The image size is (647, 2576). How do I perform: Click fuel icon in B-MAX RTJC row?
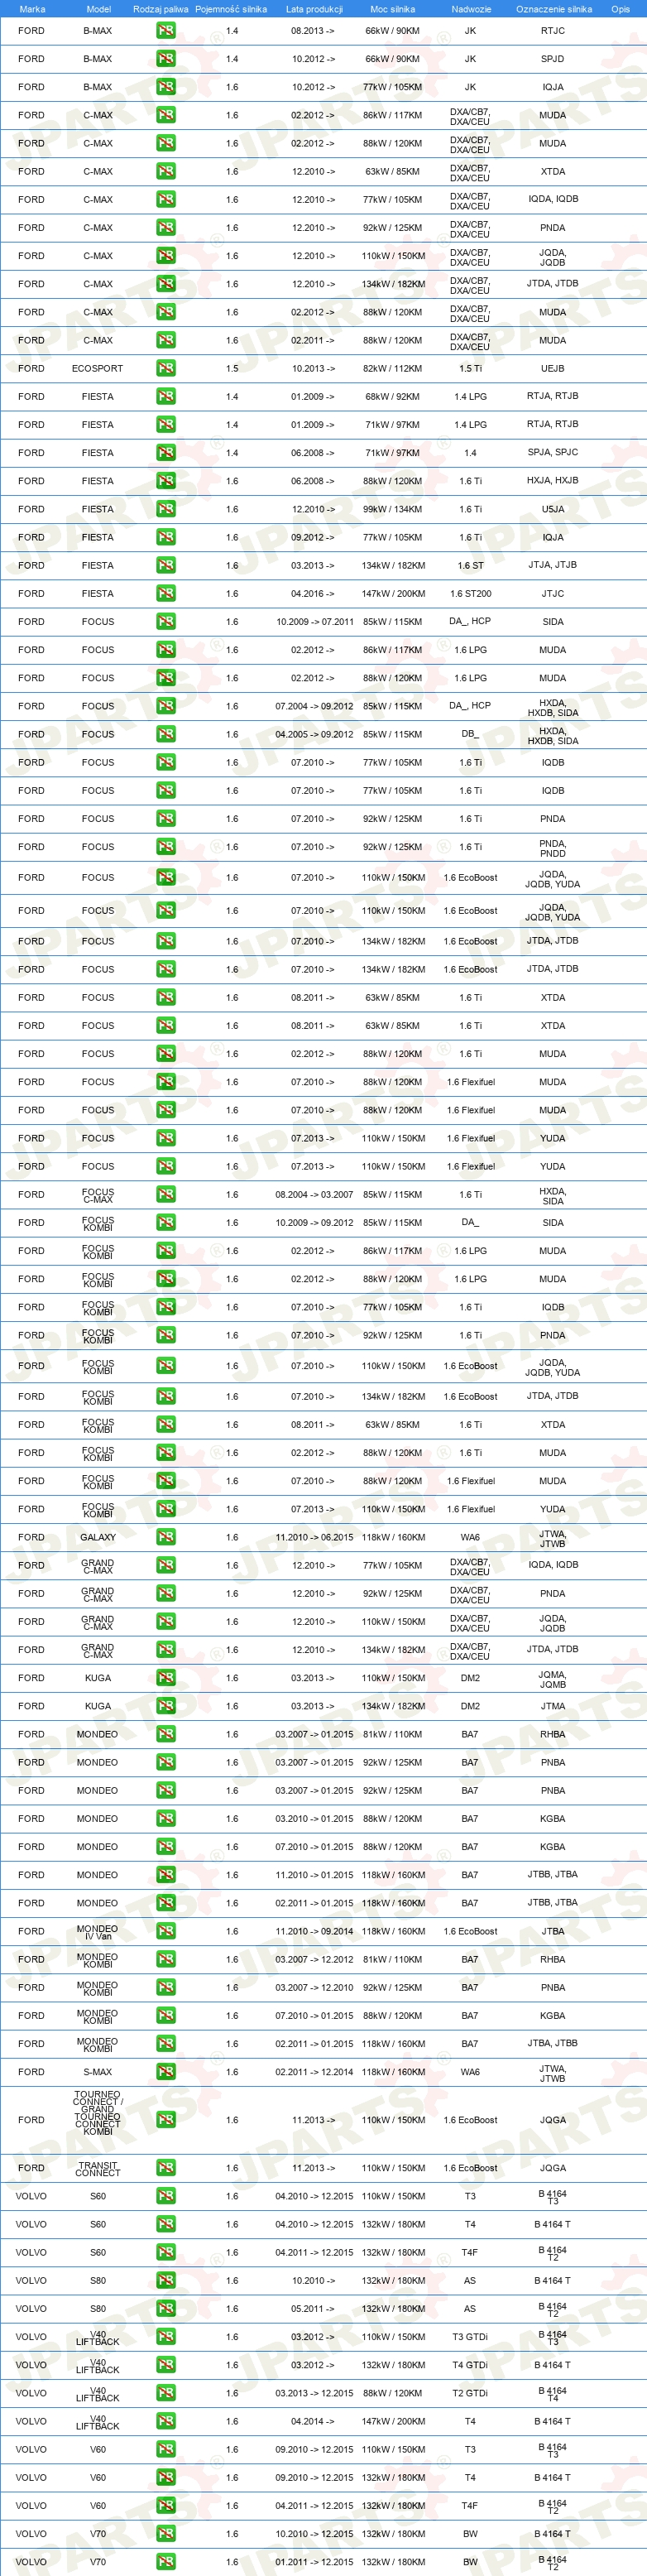pos(166,30)
